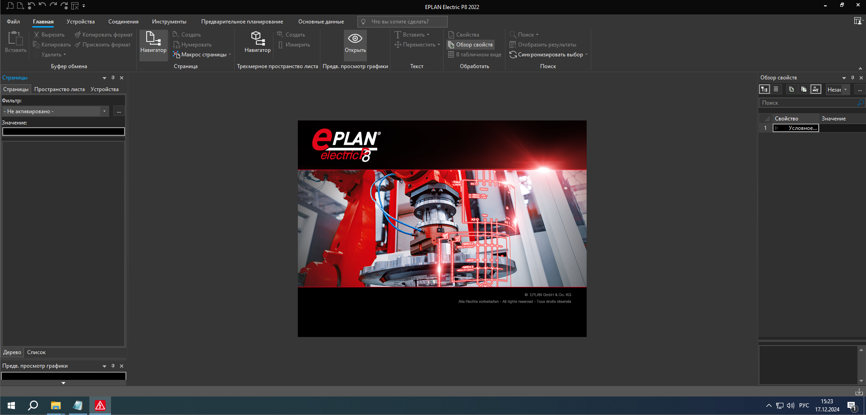This screenshot has height=415, width=866.
Task: Click the Отобразить результаты button
Action: click(x=544, y=44)
